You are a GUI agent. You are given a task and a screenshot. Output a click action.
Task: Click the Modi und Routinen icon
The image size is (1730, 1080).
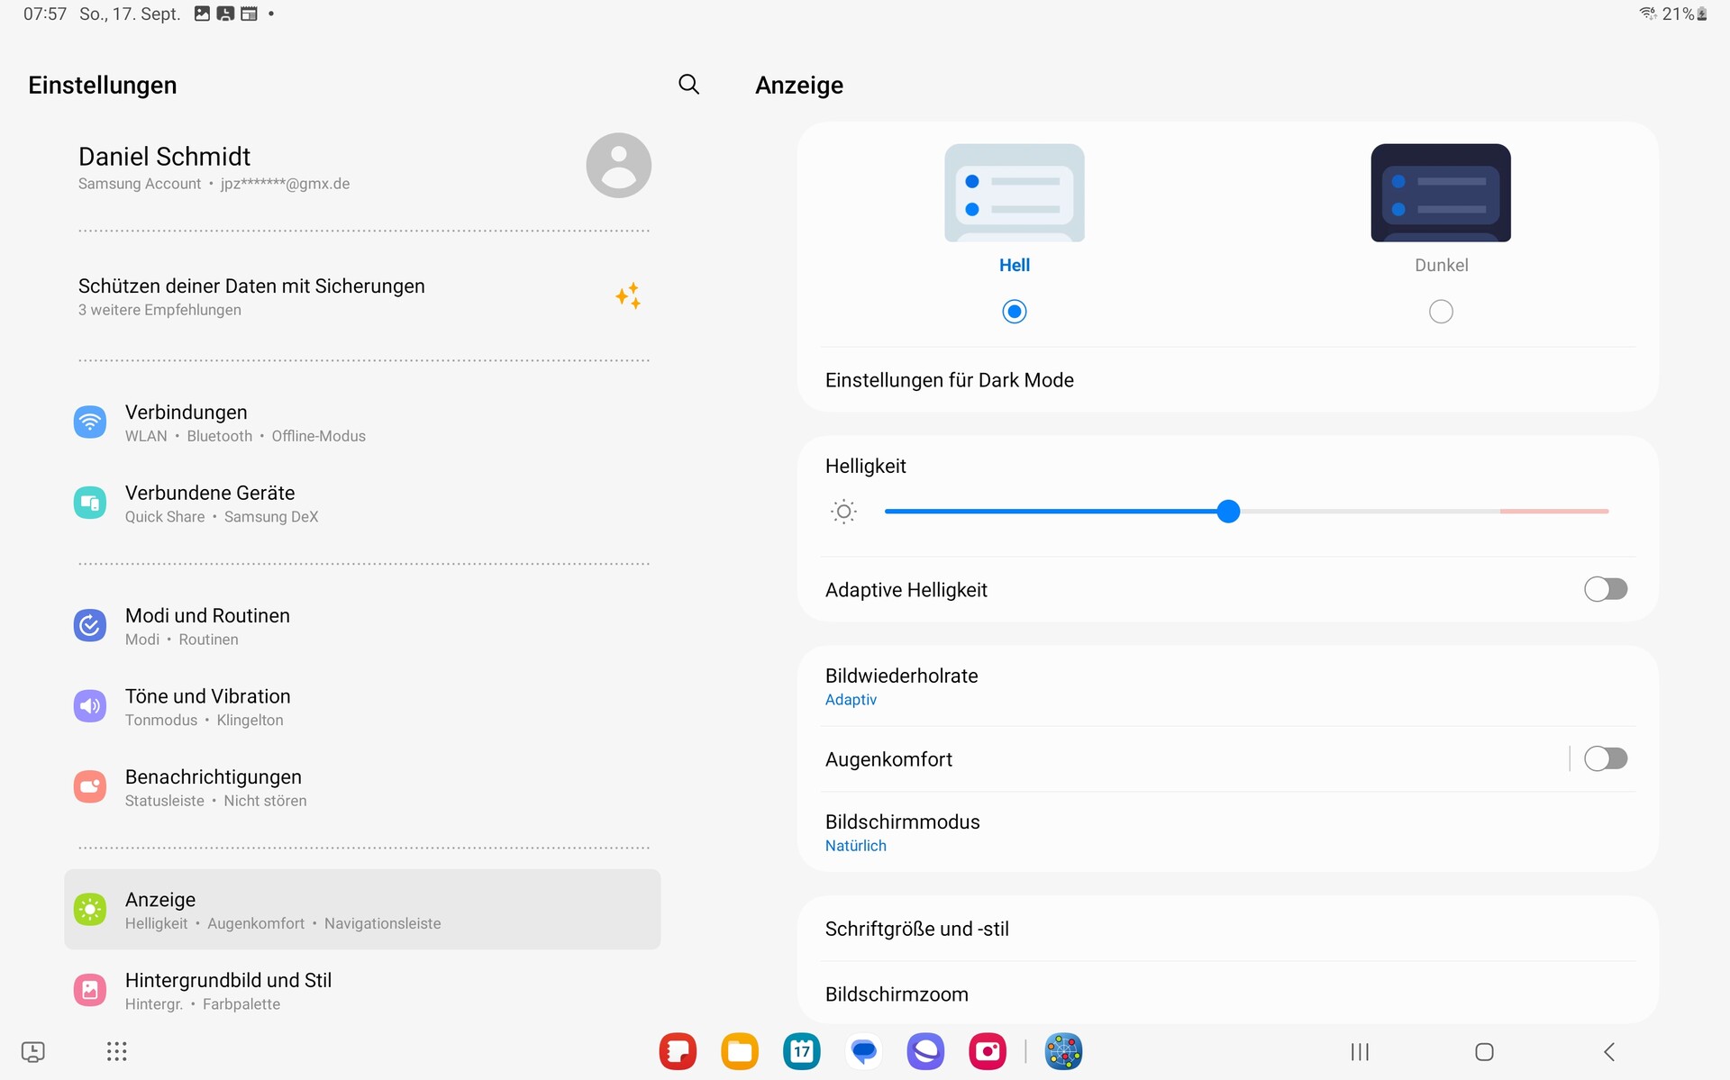pos(90,625)
